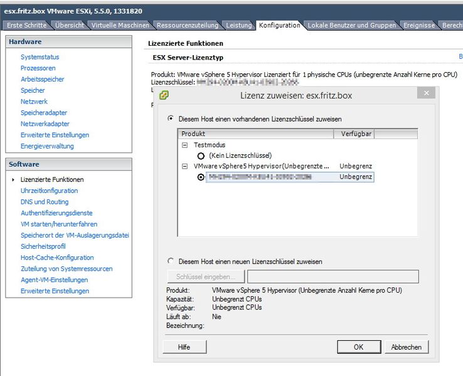
Task: Open the Speicheradapter link
Action: (44, 113)
